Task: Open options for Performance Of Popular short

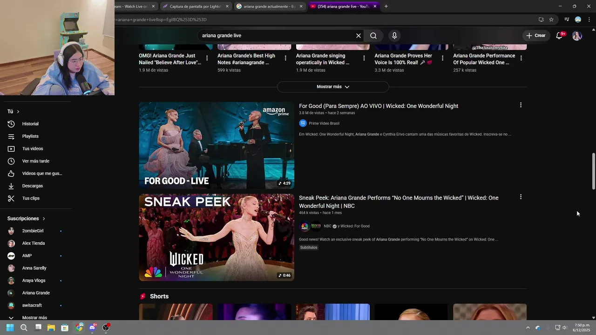Action: pos(521,58)
